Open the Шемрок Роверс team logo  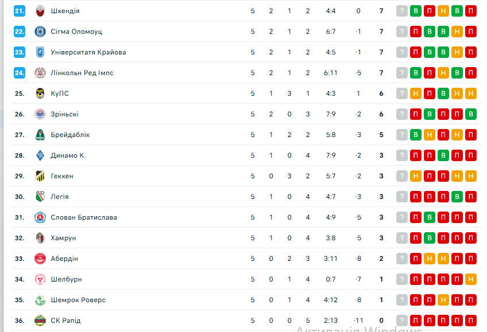tap(40, 300)
